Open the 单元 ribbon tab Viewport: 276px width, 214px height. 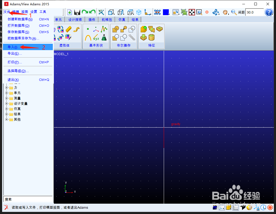click(x=59, y=20)
